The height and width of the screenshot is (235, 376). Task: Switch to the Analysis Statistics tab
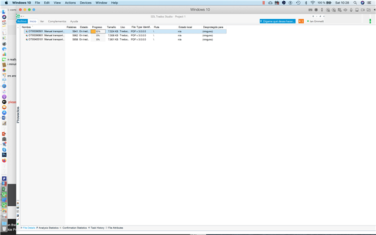pos(48,228)
